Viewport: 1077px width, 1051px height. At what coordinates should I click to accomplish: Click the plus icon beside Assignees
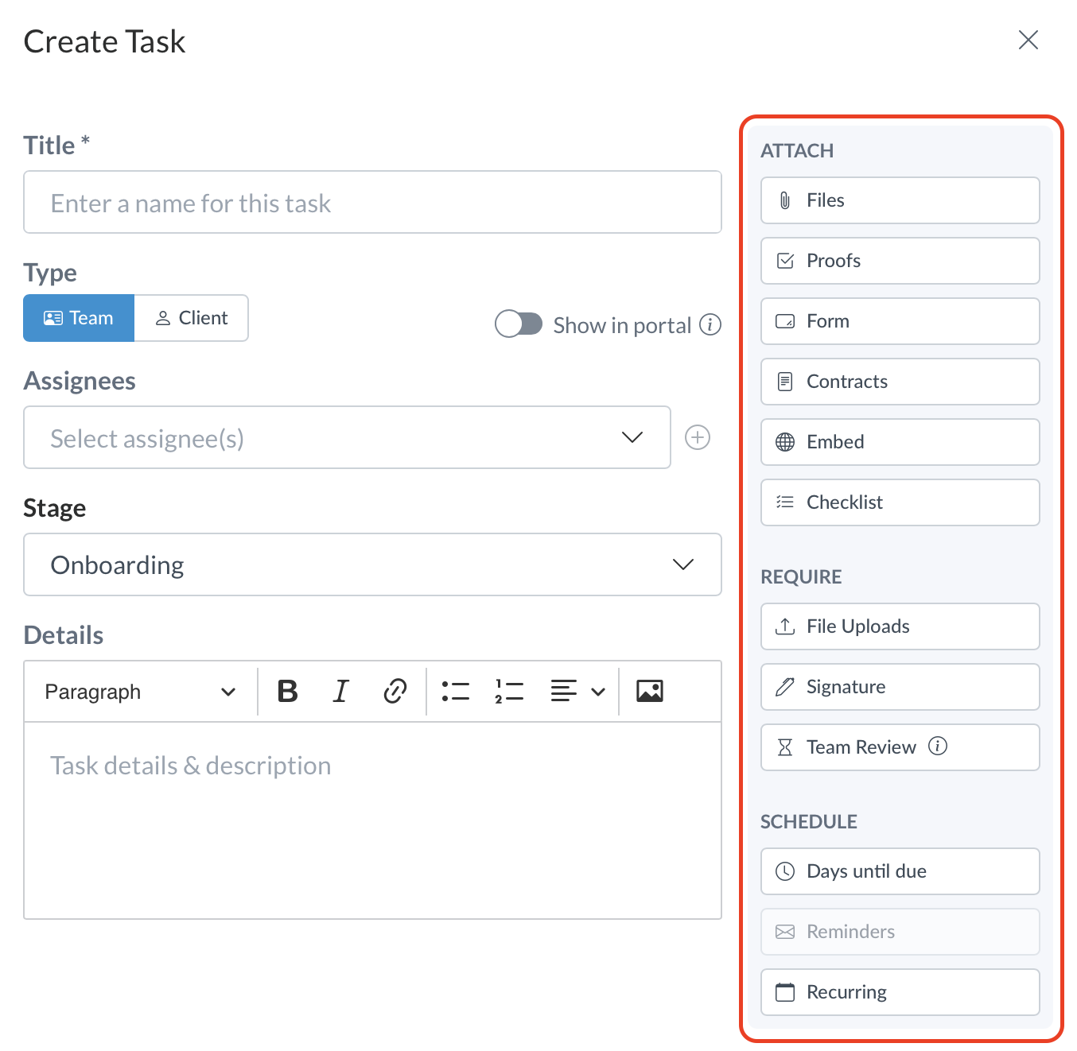pos(698,437)
